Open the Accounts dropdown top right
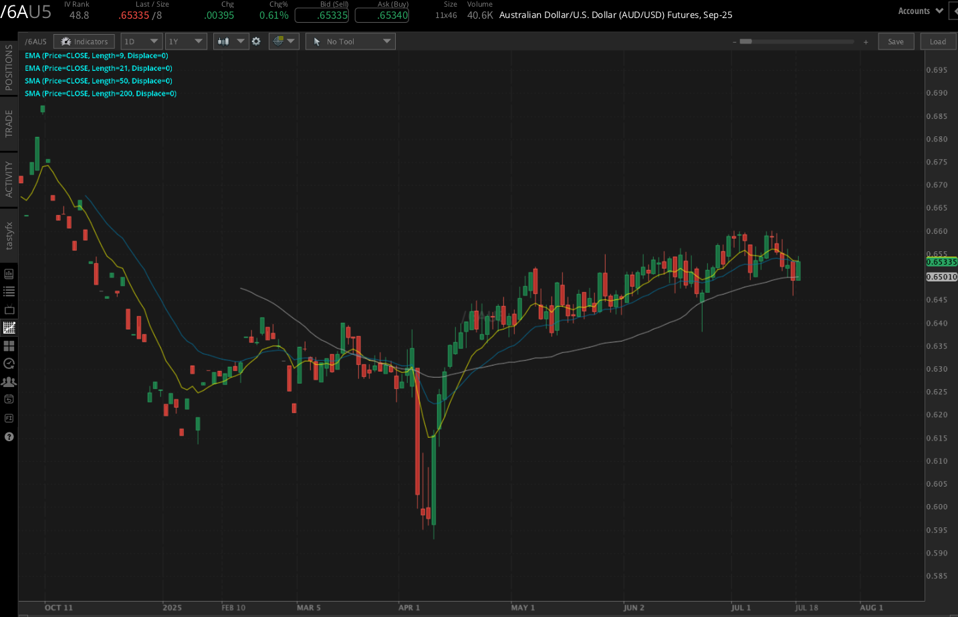This screenshot has width=958, height=617. [x=920, y=11]
